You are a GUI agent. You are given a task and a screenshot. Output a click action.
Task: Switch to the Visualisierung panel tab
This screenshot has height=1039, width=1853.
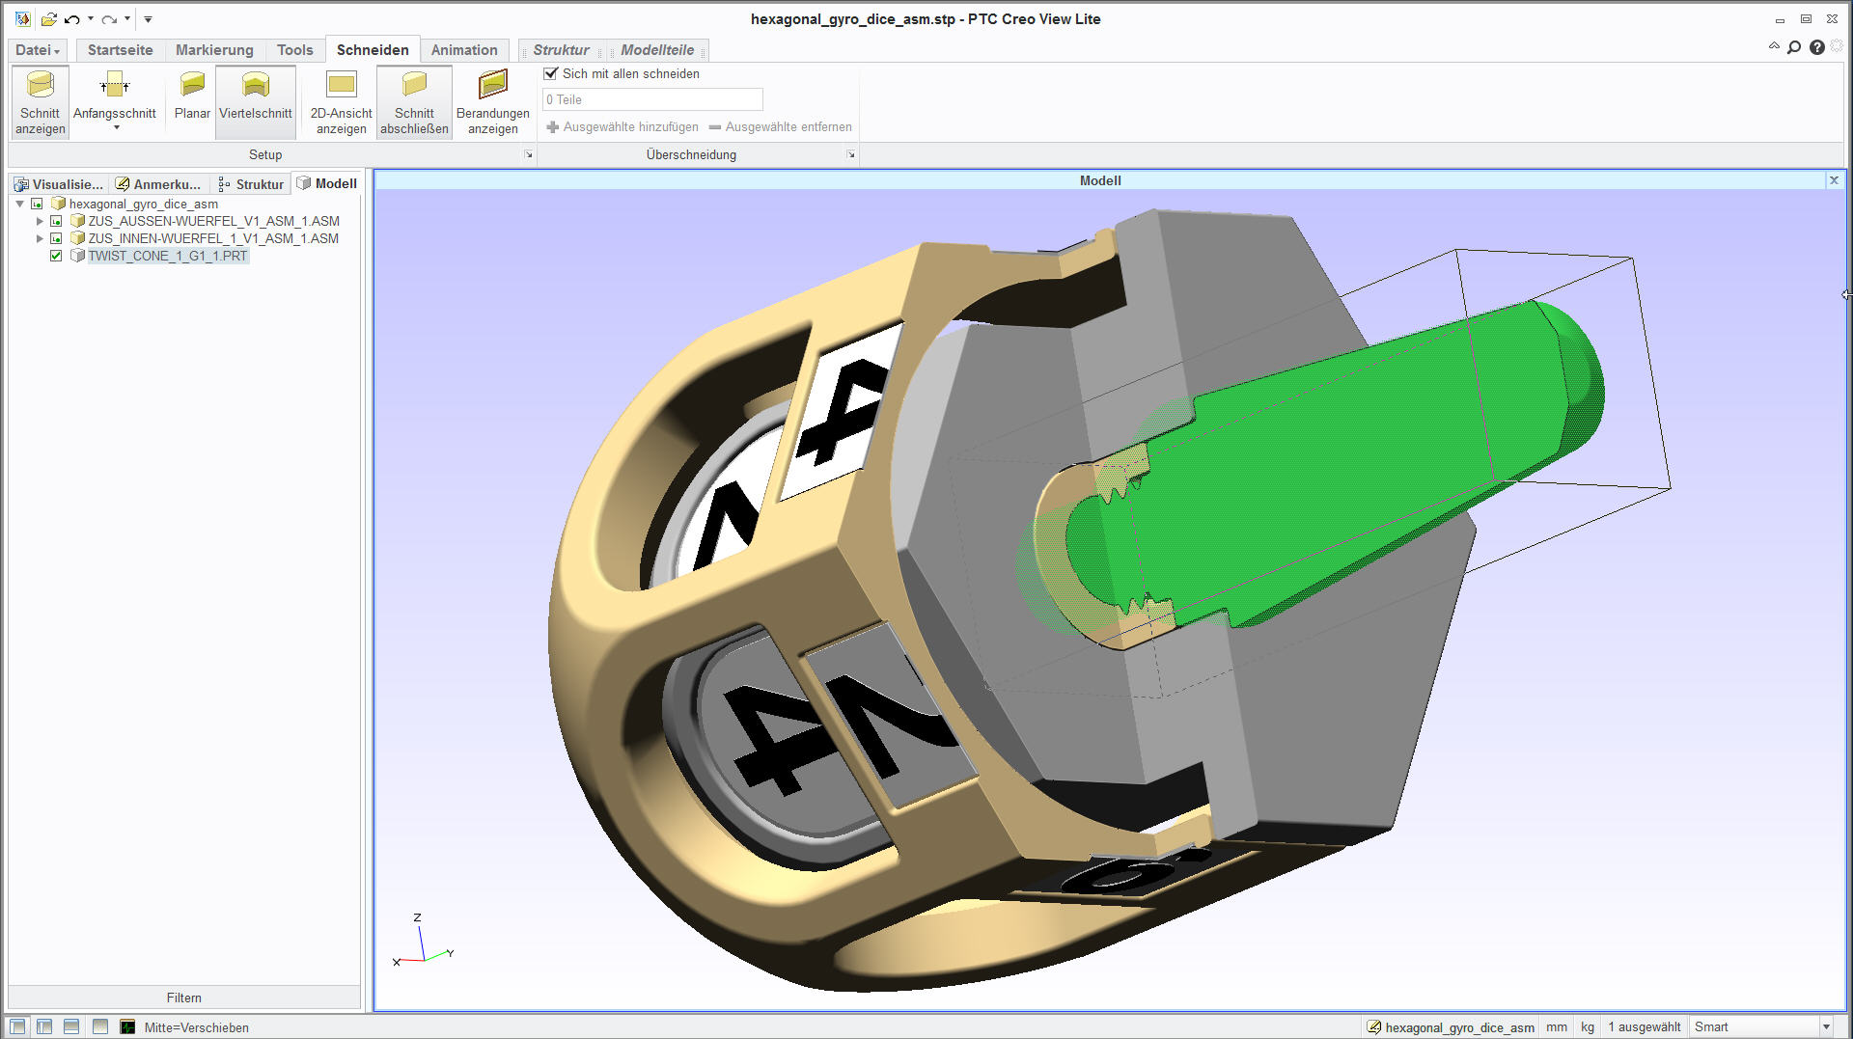tap(59, 184)
